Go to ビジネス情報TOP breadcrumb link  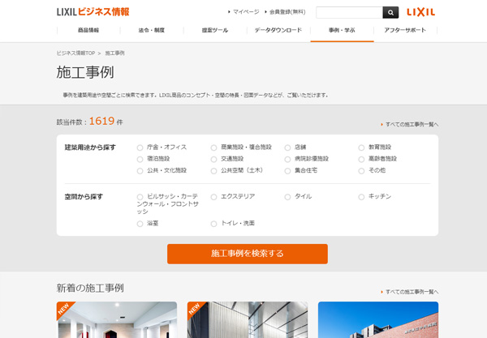(81, 53)
